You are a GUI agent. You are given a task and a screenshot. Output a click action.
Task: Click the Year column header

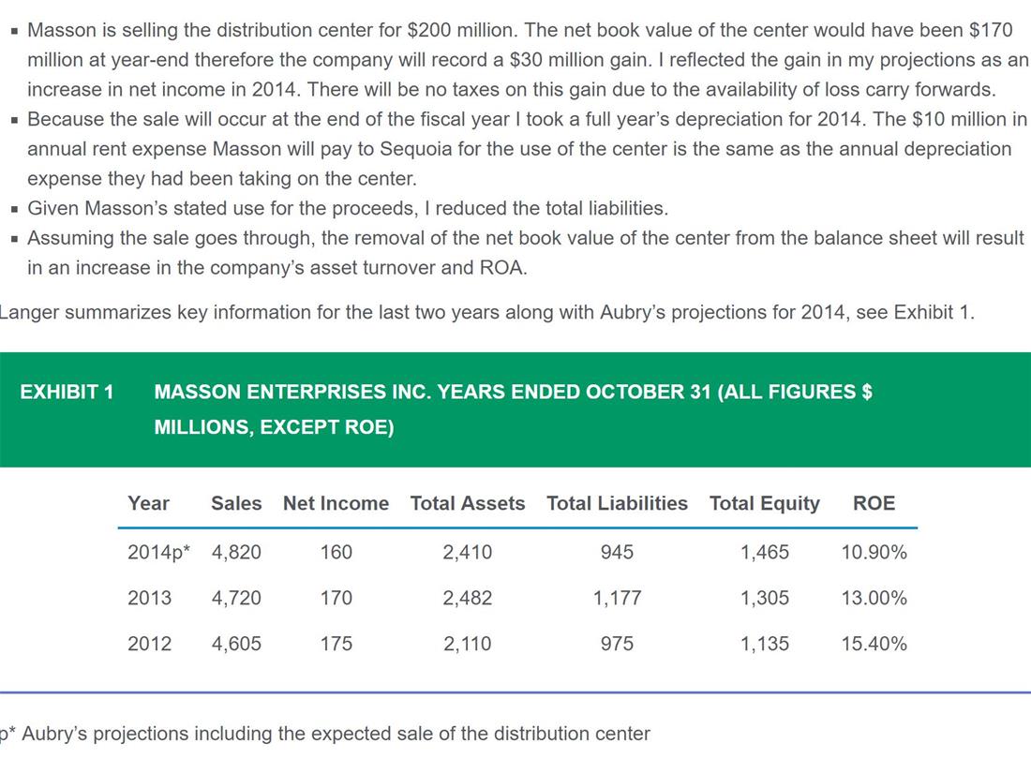pos(148,503)
